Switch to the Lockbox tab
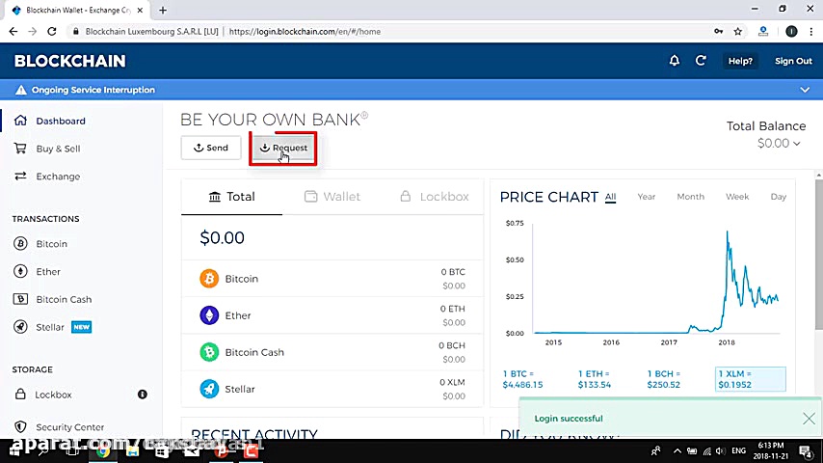The width and height of the screenshot is (823, 463). pos(434,197)
